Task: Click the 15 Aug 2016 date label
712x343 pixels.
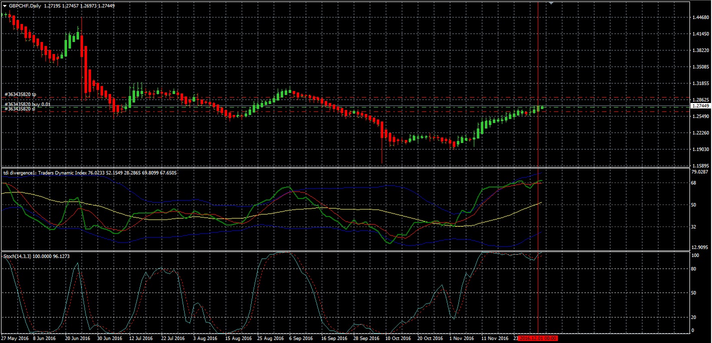Action: [x=238, y=338]
